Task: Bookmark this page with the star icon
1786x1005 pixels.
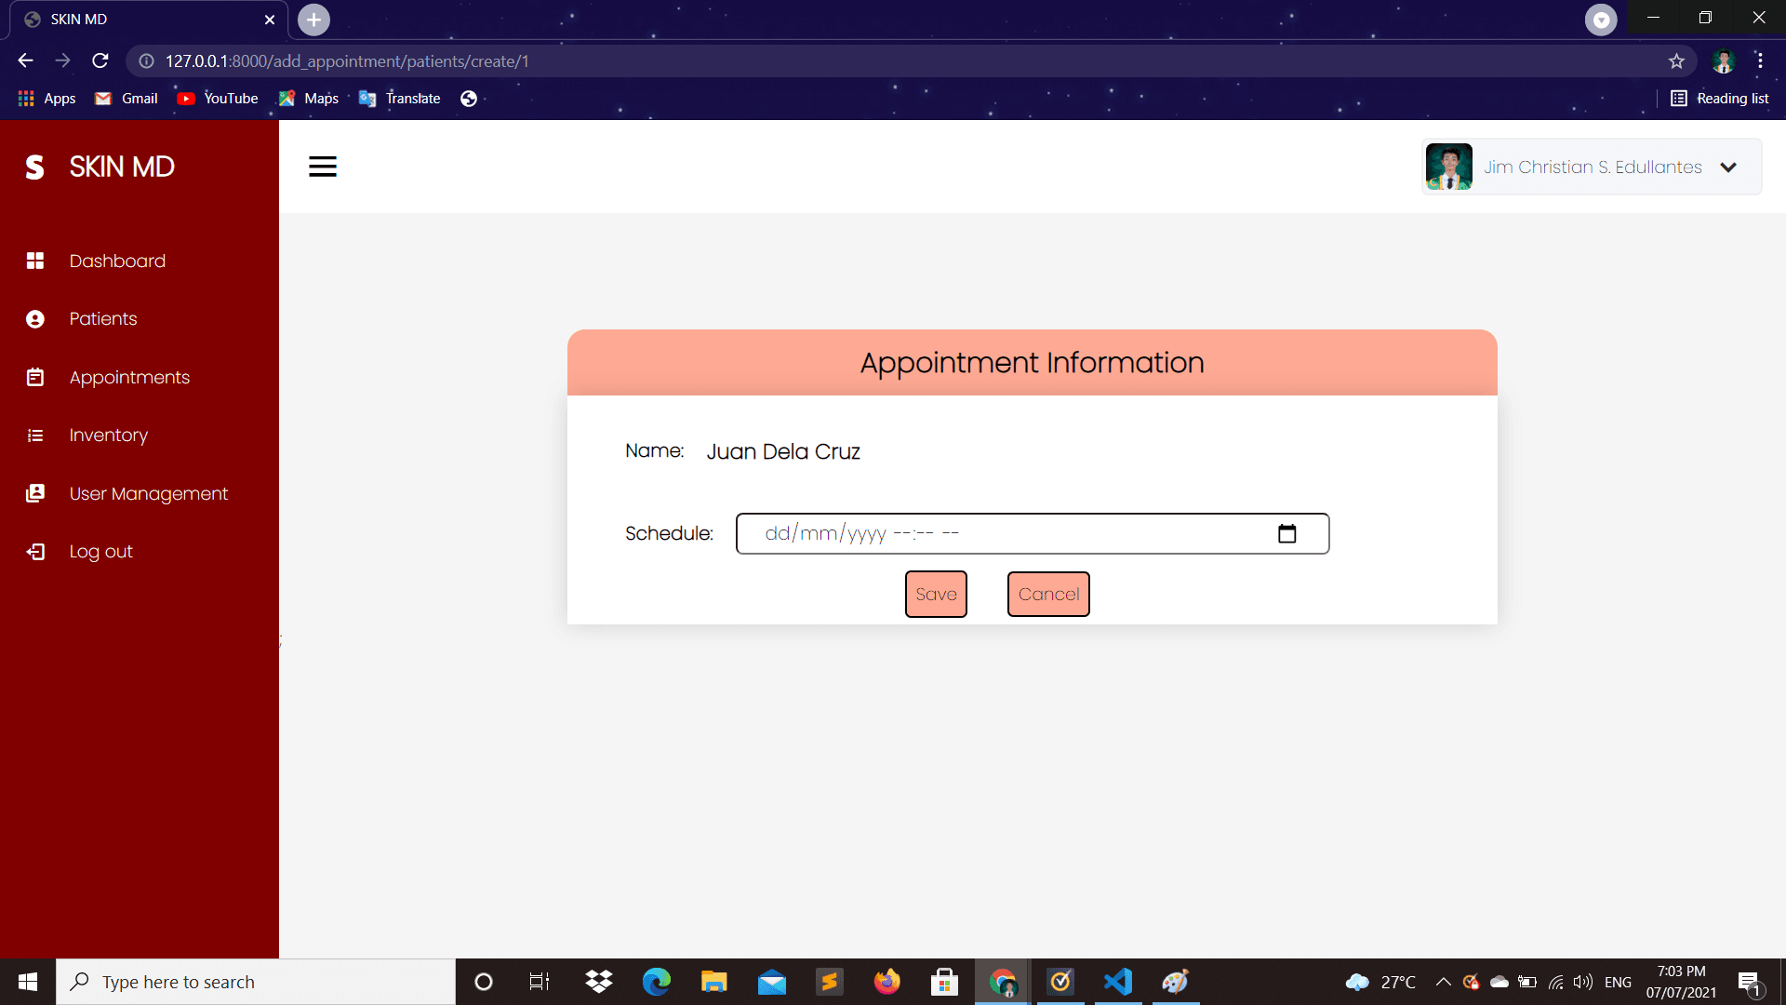Action: coord(1677,60)
